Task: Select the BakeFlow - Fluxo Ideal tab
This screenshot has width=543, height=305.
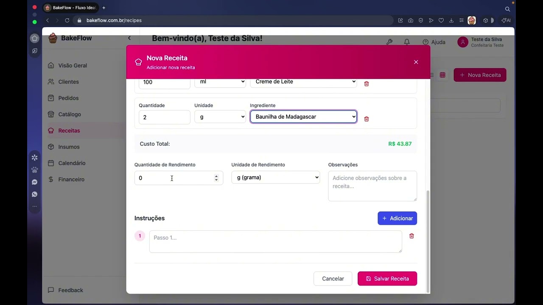Action: pos(70,8)
